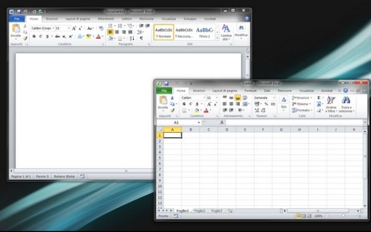The height and width of the screenshot is (232, 371).
Task: Click zoom out minus button in Excel
Action: (327, 216)
